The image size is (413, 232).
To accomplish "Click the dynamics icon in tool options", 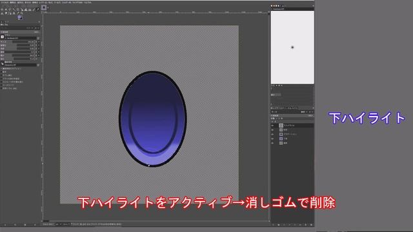I will [3, 64].
